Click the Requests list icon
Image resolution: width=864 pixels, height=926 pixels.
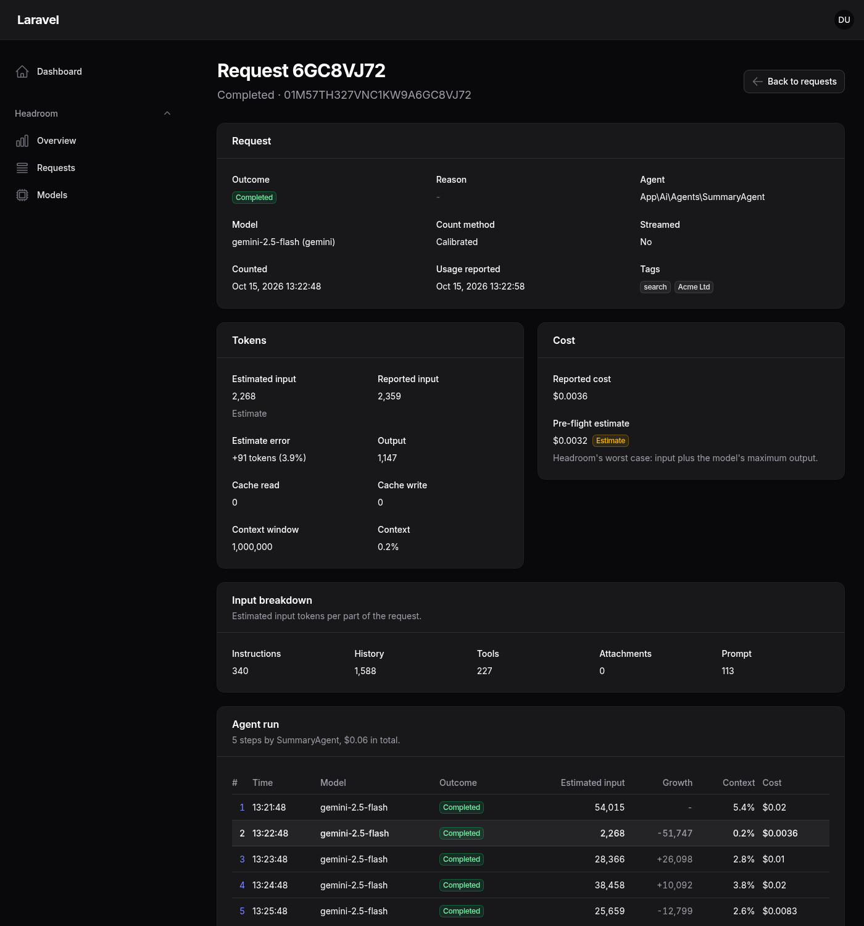[x=22, y=168]
